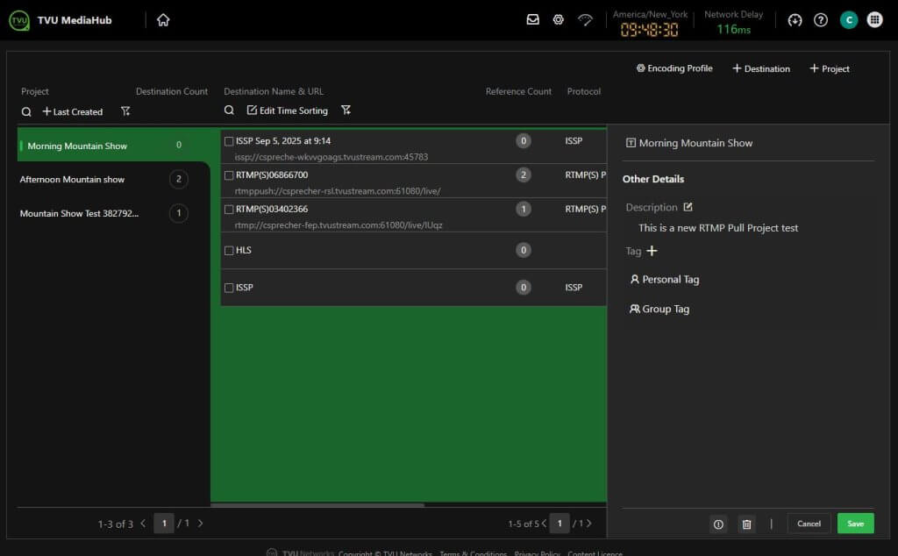Screen dimensions: 898x556
Task: Select the RTMP(S)06866700 checkbox
Action: coord(229,175)
